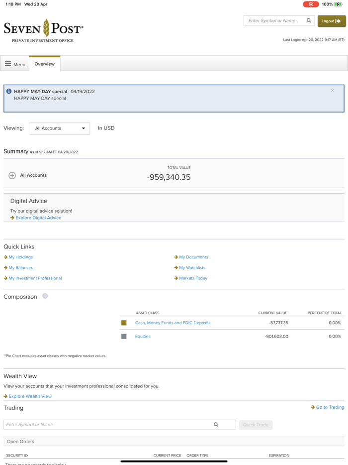Click the red screen recording icon in status bar
This screenshot has width=348, height=465.
[x=310, y=4]
